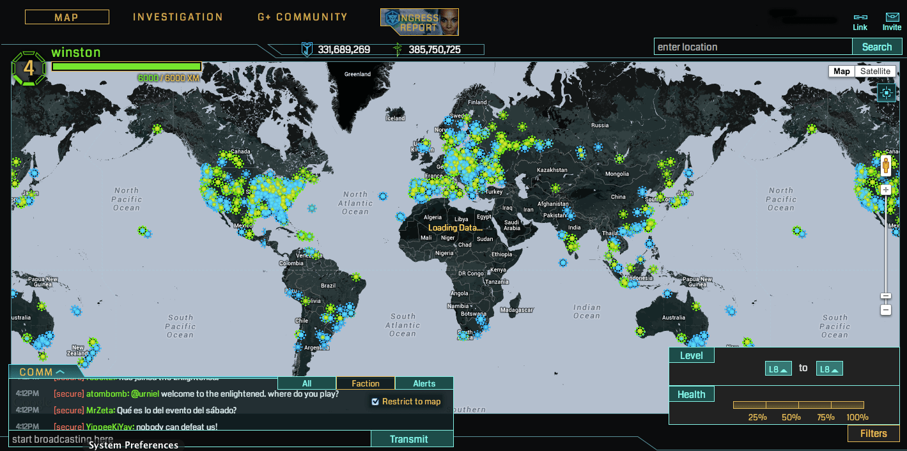
Task: Click the Enlightened score 385,750,725
Action: tap(435, 49)
